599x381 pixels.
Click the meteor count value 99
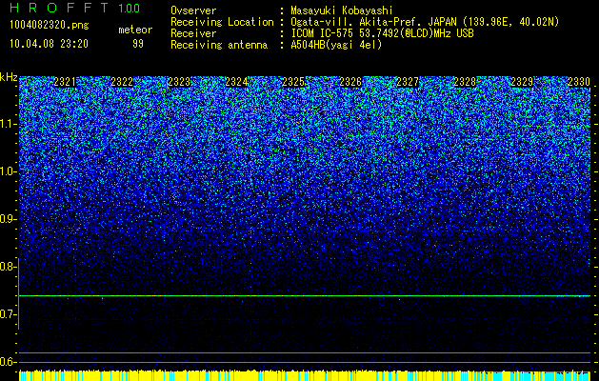(138, 44)
